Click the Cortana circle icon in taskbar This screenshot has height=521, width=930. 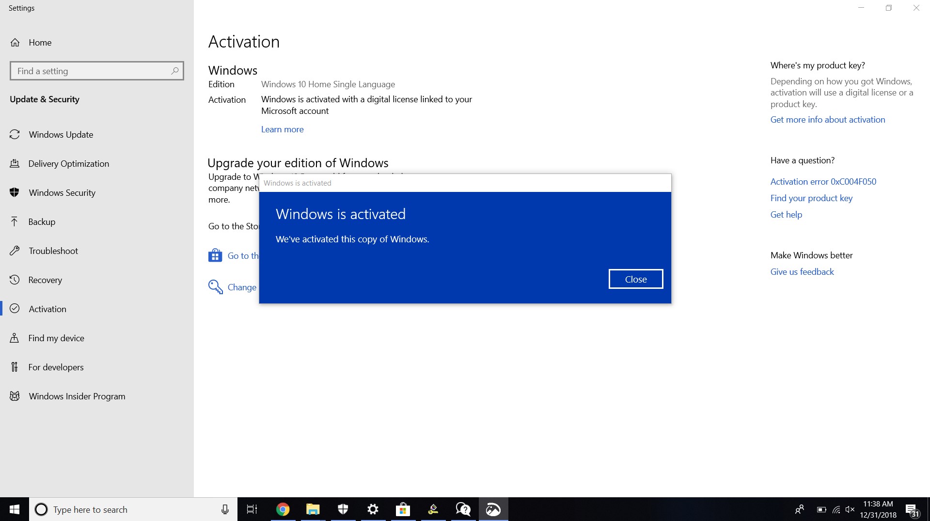[x=42, y=509]
